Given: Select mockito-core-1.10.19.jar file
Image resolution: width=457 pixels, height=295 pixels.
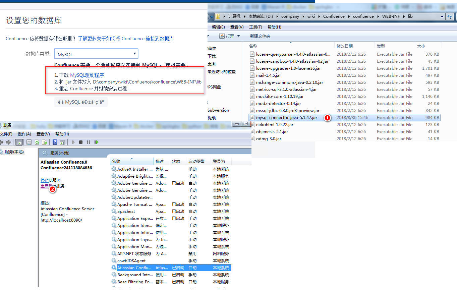Looking at the screenshot, I should point(344,97).
